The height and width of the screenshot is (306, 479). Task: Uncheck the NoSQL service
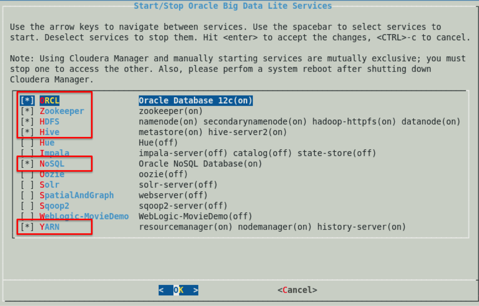(x=27, y=163)
